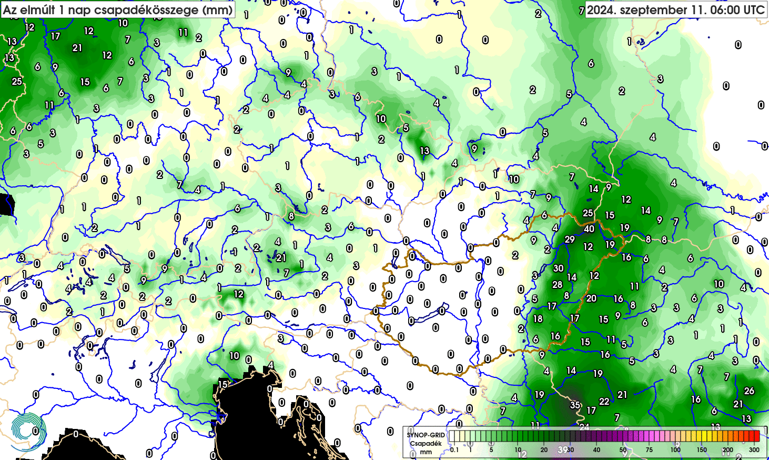
Task: Click the 'SYNOP-GRID' label in the legend
Action: pyautogui.click(x=426, y=435)
